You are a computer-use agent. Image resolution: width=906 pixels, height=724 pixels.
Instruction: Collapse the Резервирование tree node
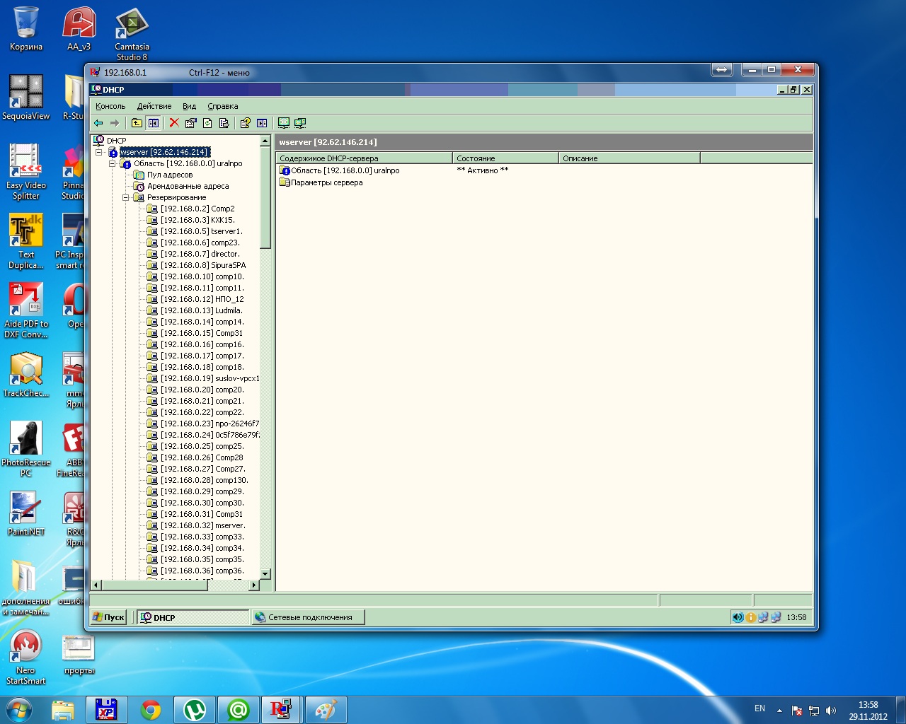(125, 197)
